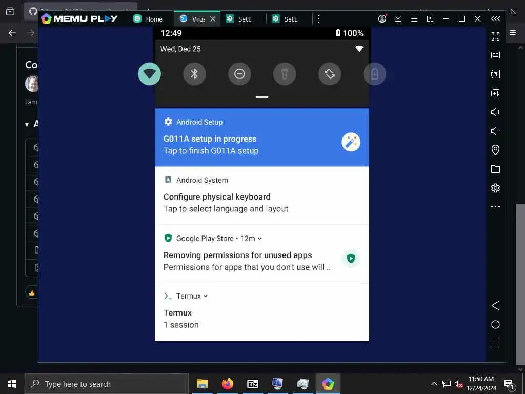Switch to second Sett tab
The width and height of the screenshot is (525, 394).
pyautogui.click(x=285, y=19)
